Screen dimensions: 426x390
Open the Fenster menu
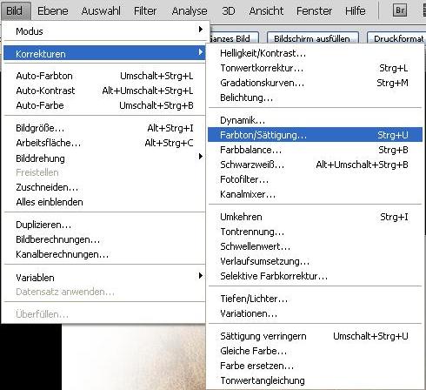click(314, 11)
